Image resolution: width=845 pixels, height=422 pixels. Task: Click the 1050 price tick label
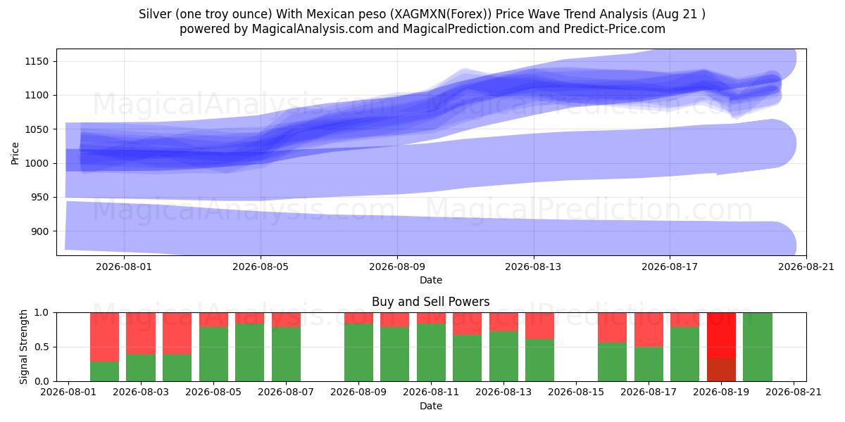(x=36, y=129)
